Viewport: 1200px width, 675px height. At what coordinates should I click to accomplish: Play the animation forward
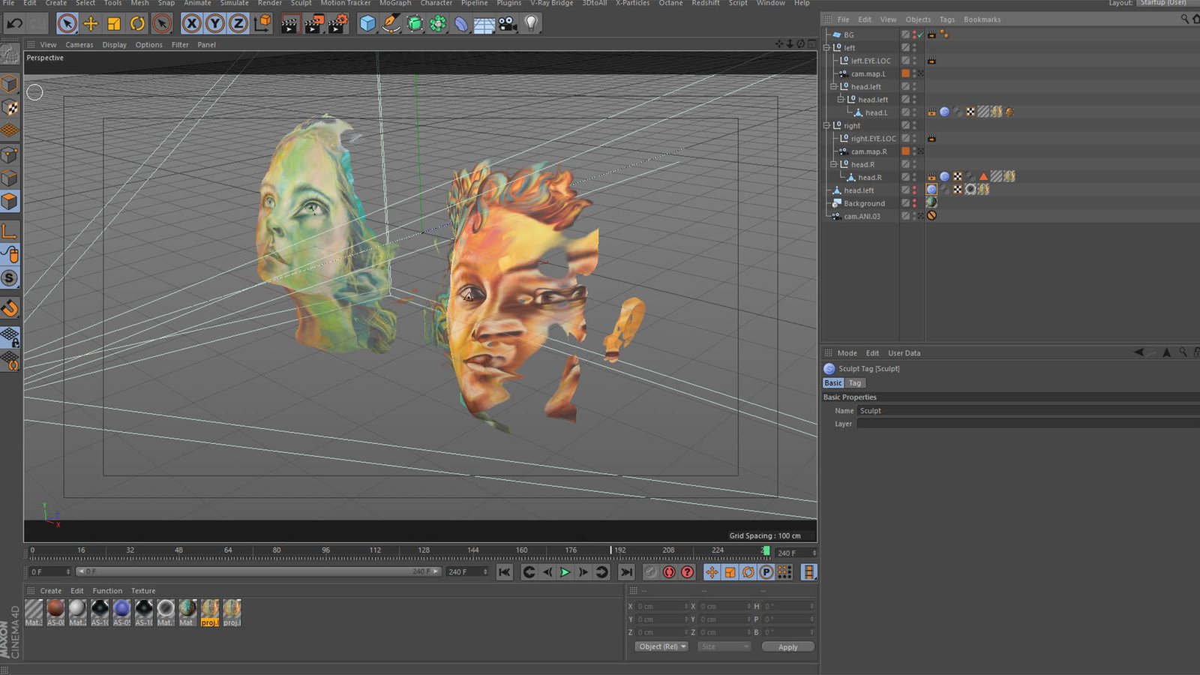tap(565, 572)
